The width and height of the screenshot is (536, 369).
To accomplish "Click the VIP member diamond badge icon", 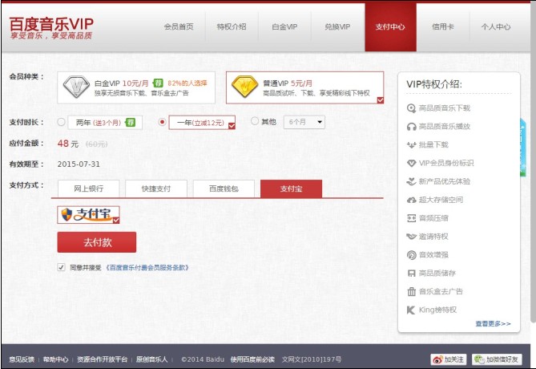I will (411, 164).
